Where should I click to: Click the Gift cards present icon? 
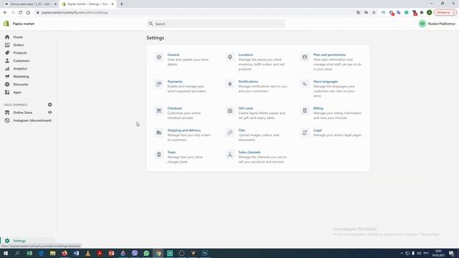click(229, 110)
